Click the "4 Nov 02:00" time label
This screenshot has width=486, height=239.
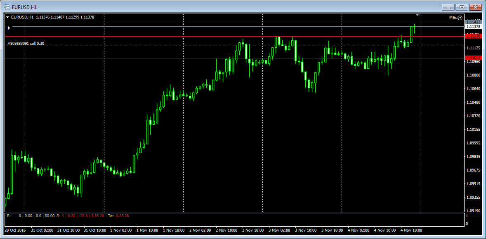tap(359, 230)
